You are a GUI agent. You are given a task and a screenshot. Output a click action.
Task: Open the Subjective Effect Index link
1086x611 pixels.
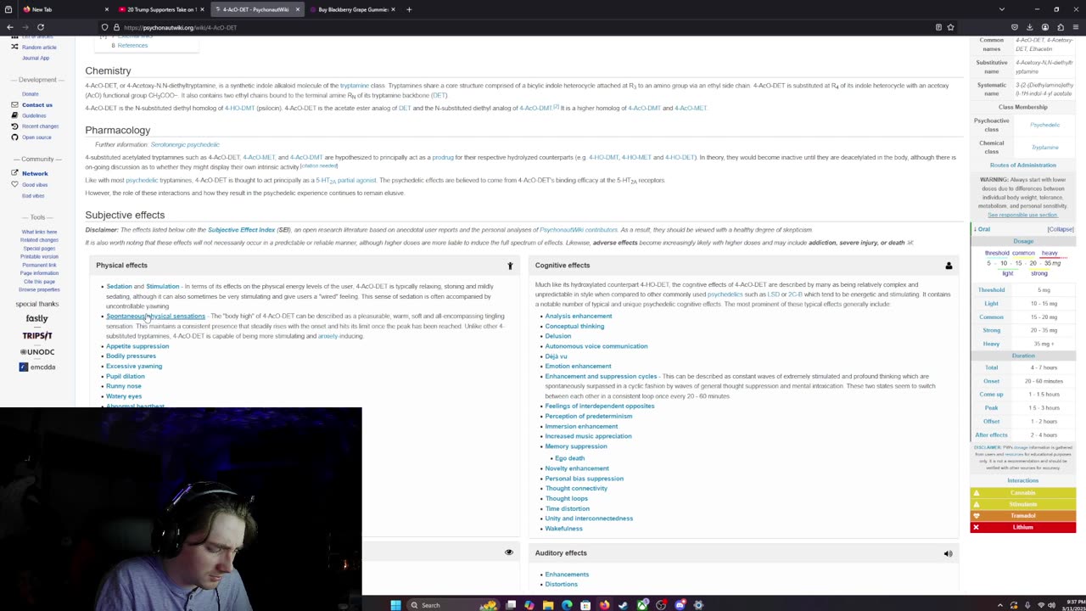(241, 230)
